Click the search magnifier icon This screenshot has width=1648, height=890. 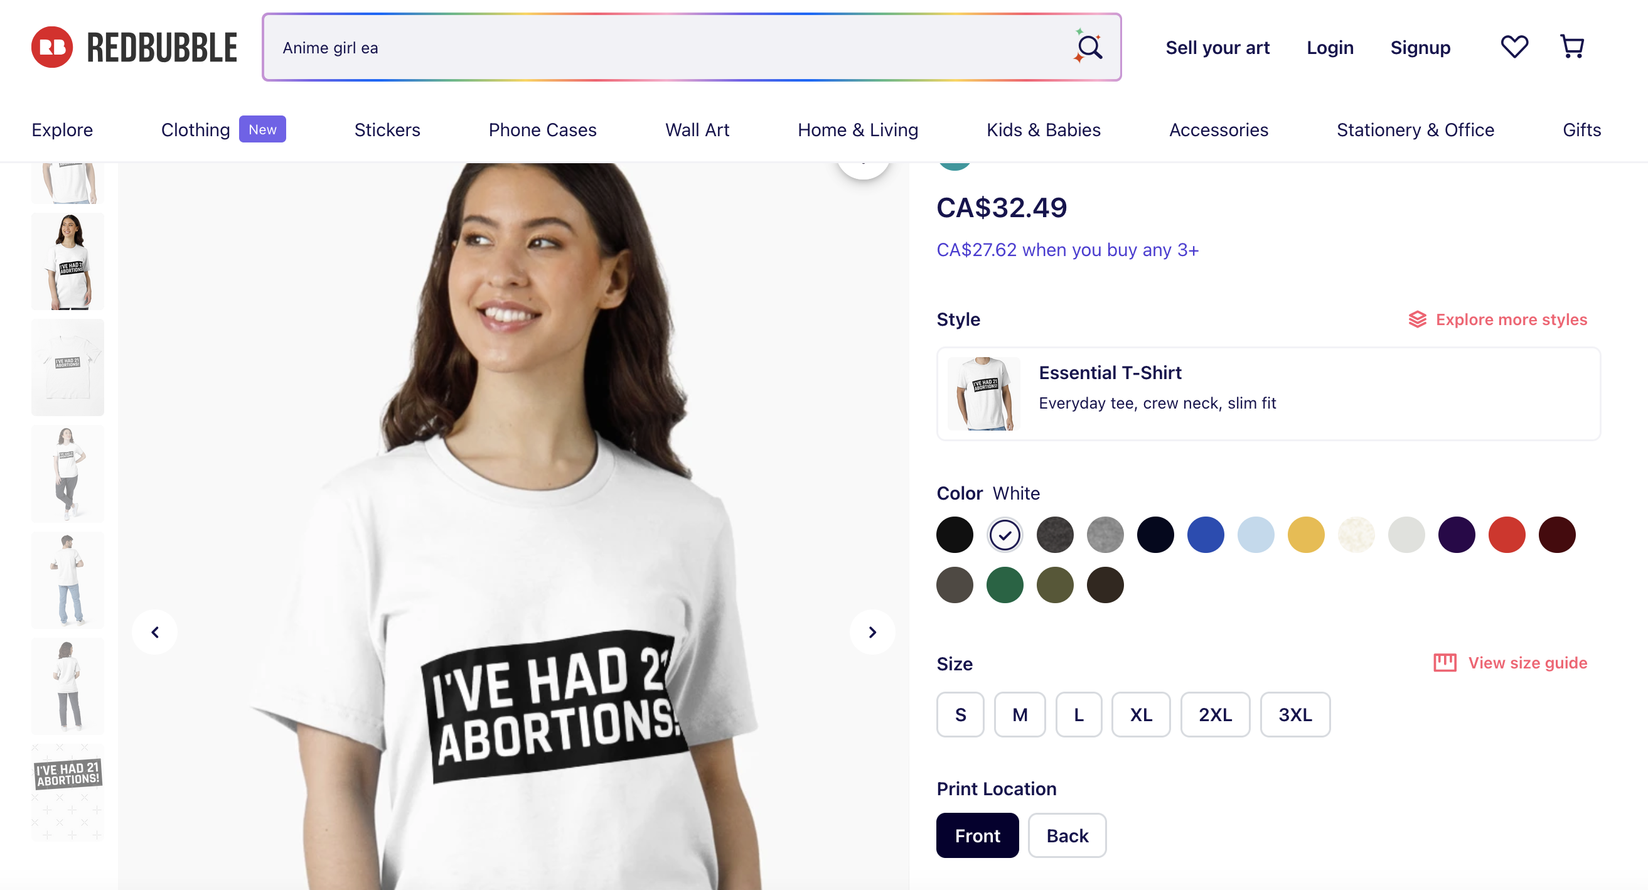click(1088, 46)
